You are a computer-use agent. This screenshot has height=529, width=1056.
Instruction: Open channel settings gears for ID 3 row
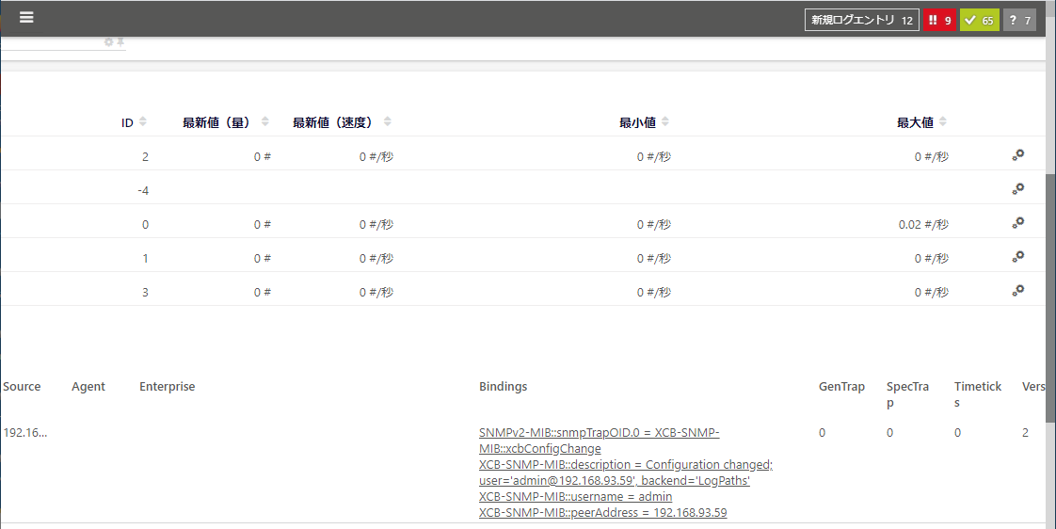point(1017,290)
